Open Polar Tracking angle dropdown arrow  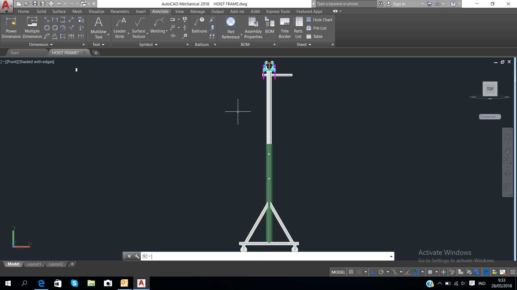click(388, 272)
